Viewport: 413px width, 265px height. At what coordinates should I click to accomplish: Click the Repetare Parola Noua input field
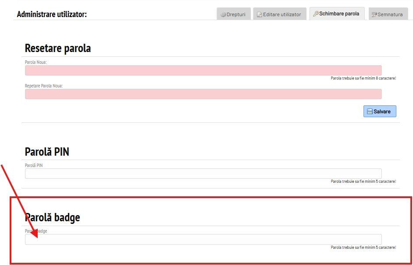click(203, 94)
